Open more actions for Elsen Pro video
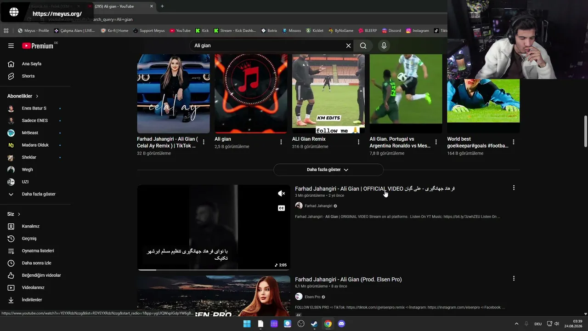This screenshot has width=588, height=331. click(514, 278)
